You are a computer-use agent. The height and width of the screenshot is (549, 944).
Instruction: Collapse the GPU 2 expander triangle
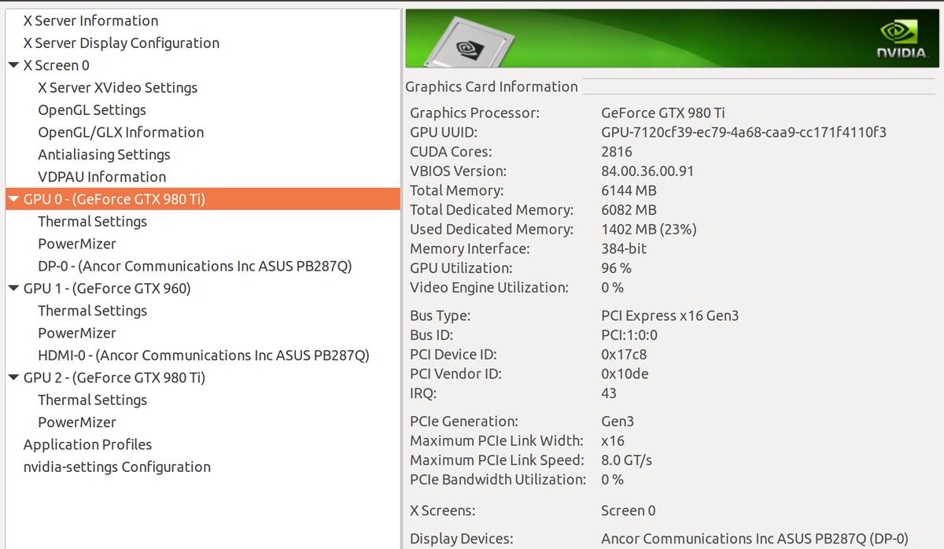[13, 378]
